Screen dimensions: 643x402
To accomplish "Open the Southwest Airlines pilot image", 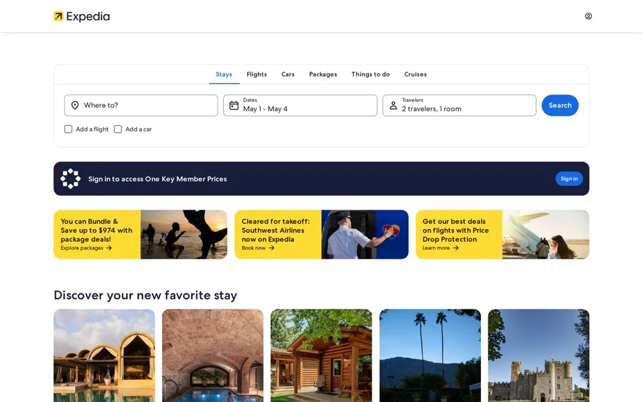I will [365, 234].
